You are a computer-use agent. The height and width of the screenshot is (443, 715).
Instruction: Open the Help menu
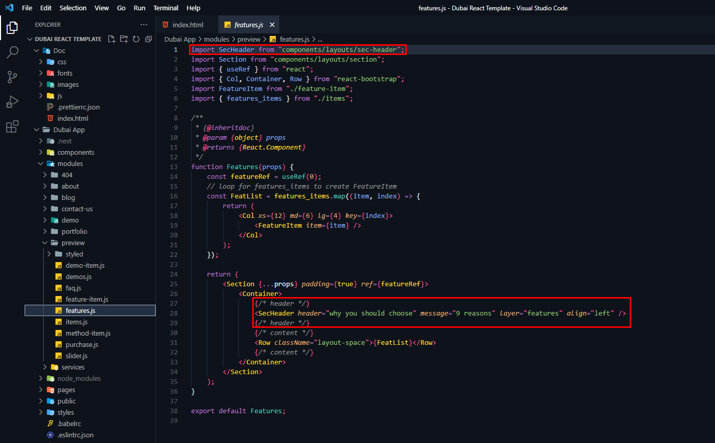click(194, 8)
